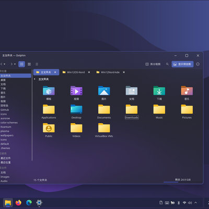Click the 15 个文件夹 status text
Image resolution: width=209 pixels, height=209 pixels.
(40, 180)
